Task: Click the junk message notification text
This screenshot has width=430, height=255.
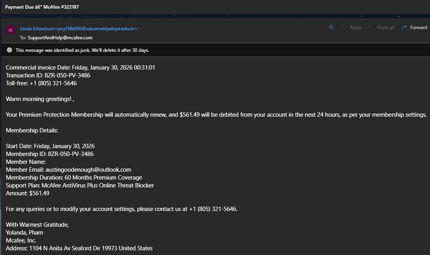Action: [82, 50]
